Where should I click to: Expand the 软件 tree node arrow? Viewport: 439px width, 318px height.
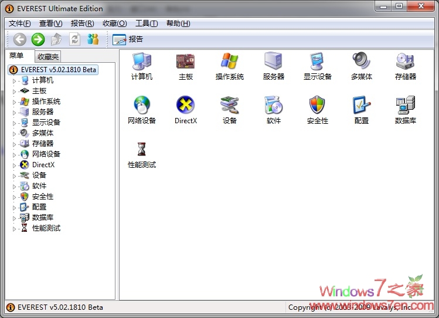click(x=14, y=187)
